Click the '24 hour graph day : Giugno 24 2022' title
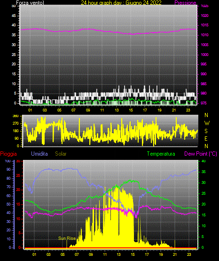The image size is (219, 261). (x=121, y=3)
